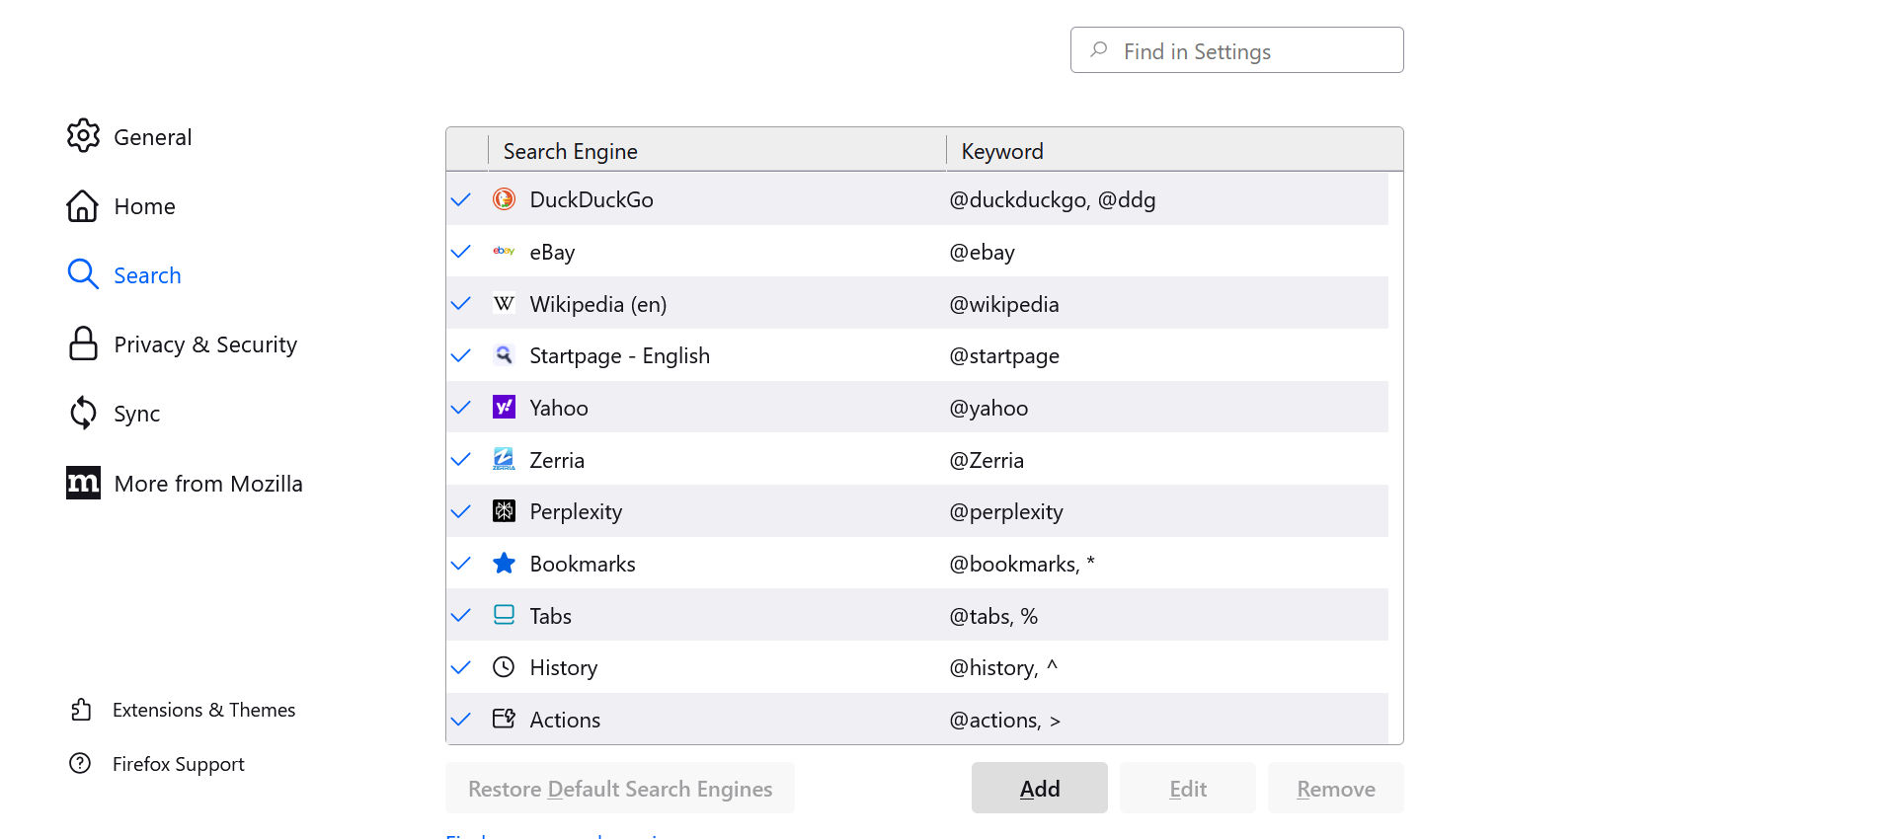Click the Wikipedia 'W' icon
The height and width of the screenshot is (839, 1895).
[504, 303]
